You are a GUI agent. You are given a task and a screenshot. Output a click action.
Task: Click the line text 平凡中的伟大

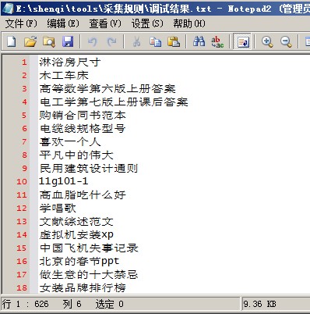(76, 155)
